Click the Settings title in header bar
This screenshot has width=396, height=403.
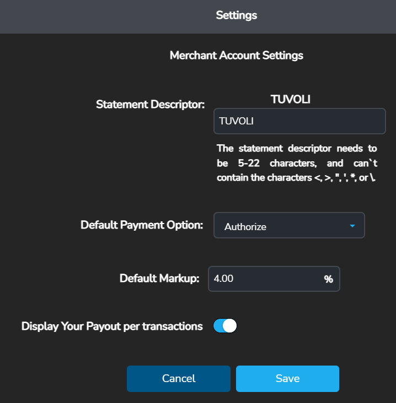[236, 15]
